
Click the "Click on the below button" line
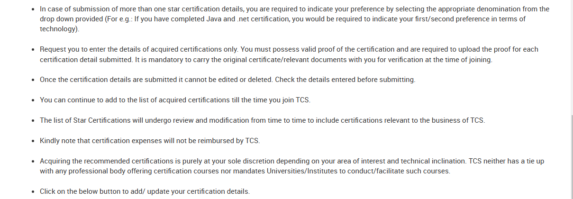[x=145, y=191]
